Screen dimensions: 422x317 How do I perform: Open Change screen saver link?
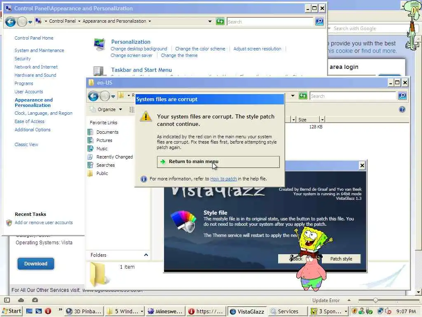pos(131,55)
